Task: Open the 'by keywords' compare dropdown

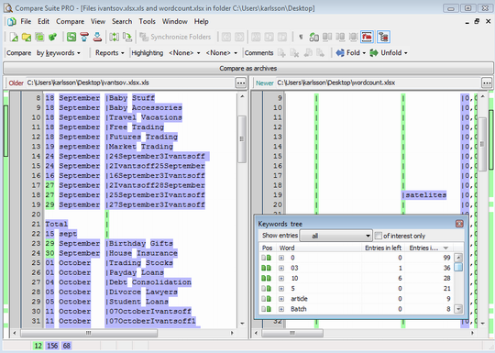Action: tap(59, 53)
